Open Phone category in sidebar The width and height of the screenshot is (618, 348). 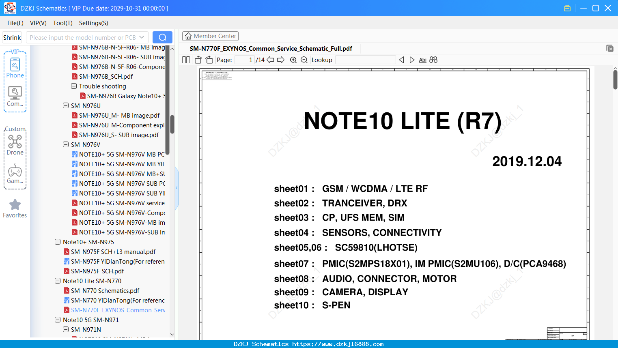[x=15, y=67]
